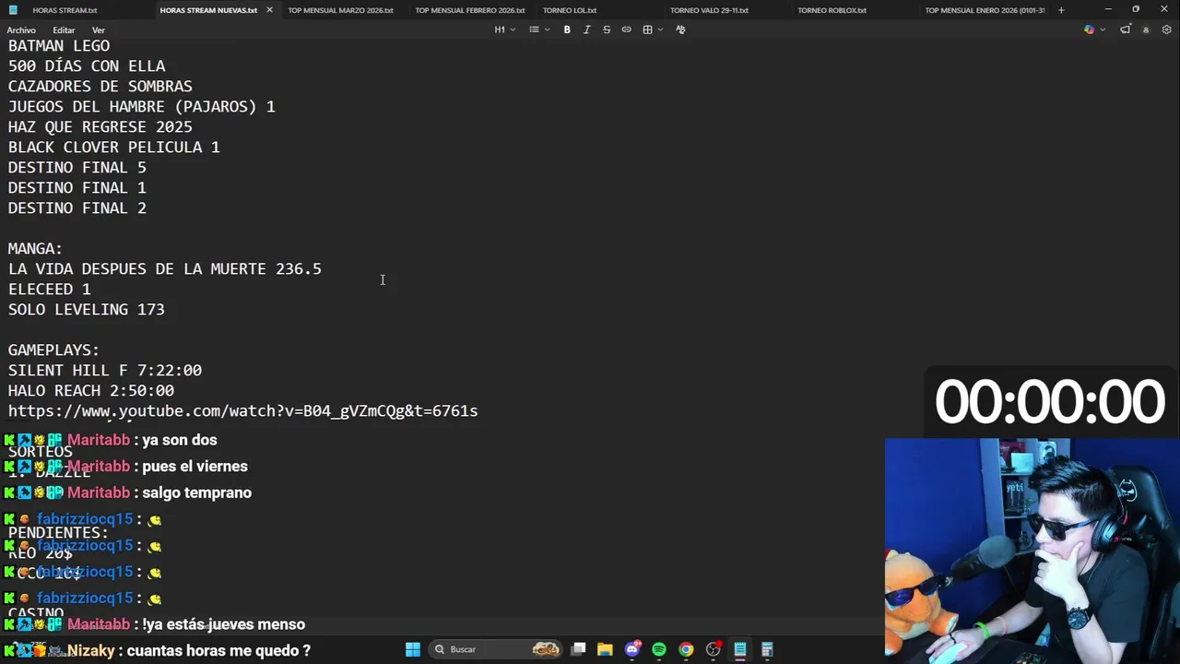Click the line SOLO LEVELING 173
Screen dimensions: 1180x664
(87, 310)
